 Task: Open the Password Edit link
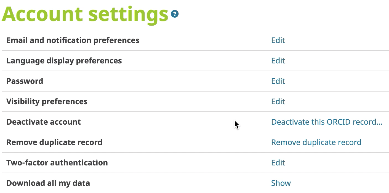click(x=278, y=81)
